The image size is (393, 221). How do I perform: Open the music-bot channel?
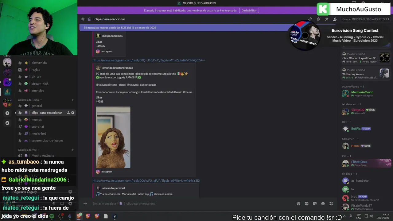pyautogui.click(x=46, y=134)
